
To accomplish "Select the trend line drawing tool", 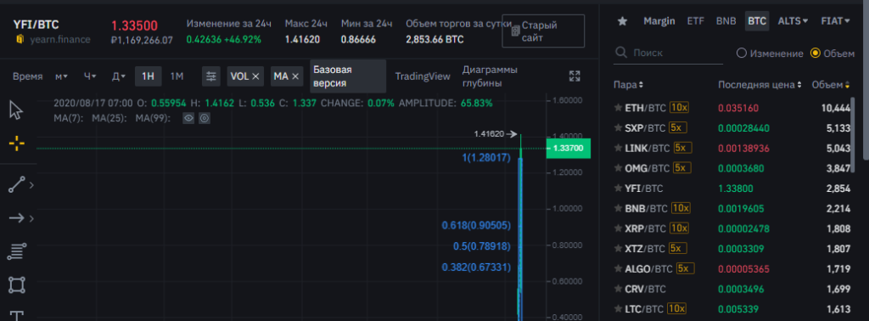I will point(17,184).
